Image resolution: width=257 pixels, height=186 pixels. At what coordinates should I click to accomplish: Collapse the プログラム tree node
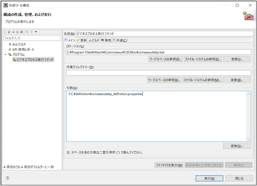pyautogui.click(x=6, y=54)
